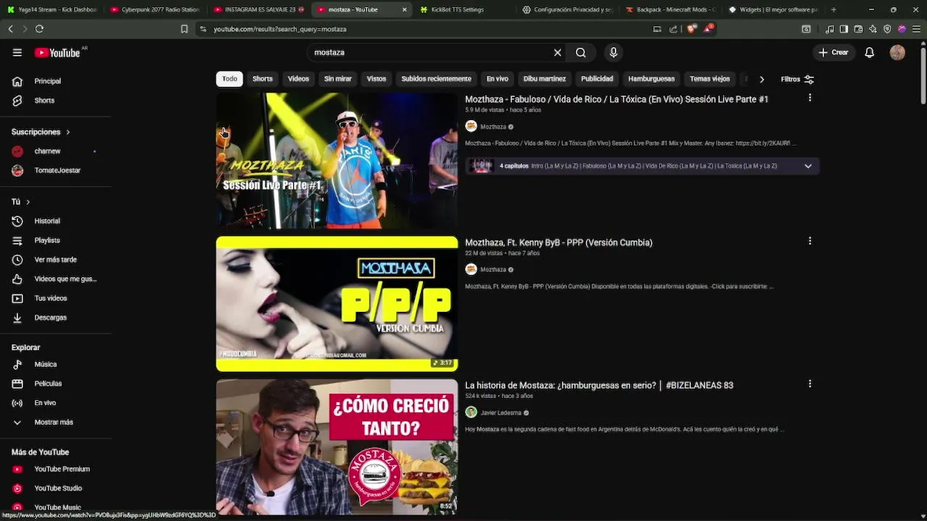This screenshot has width=927, height=521.
Task: Open the PPP Versión Cumbia thumbnail
Action: click(x=337, y=304)
